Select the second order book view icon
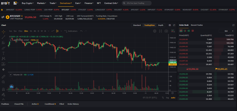The height and width of the screenshot is (111, 237). point(185,31)
